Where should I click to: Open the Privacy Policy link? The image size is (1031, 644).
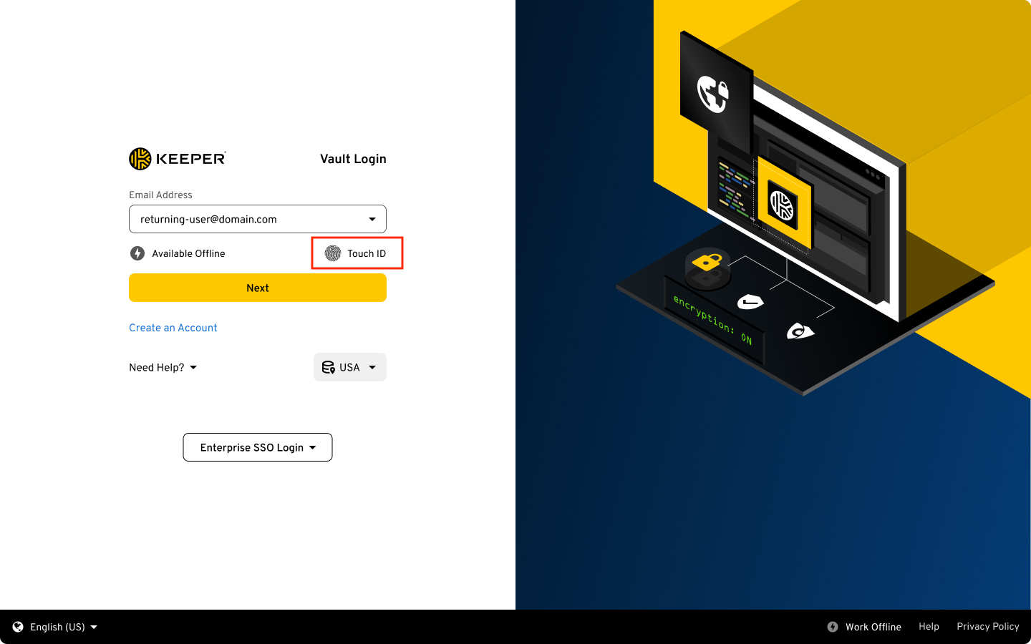coord(988,627)
